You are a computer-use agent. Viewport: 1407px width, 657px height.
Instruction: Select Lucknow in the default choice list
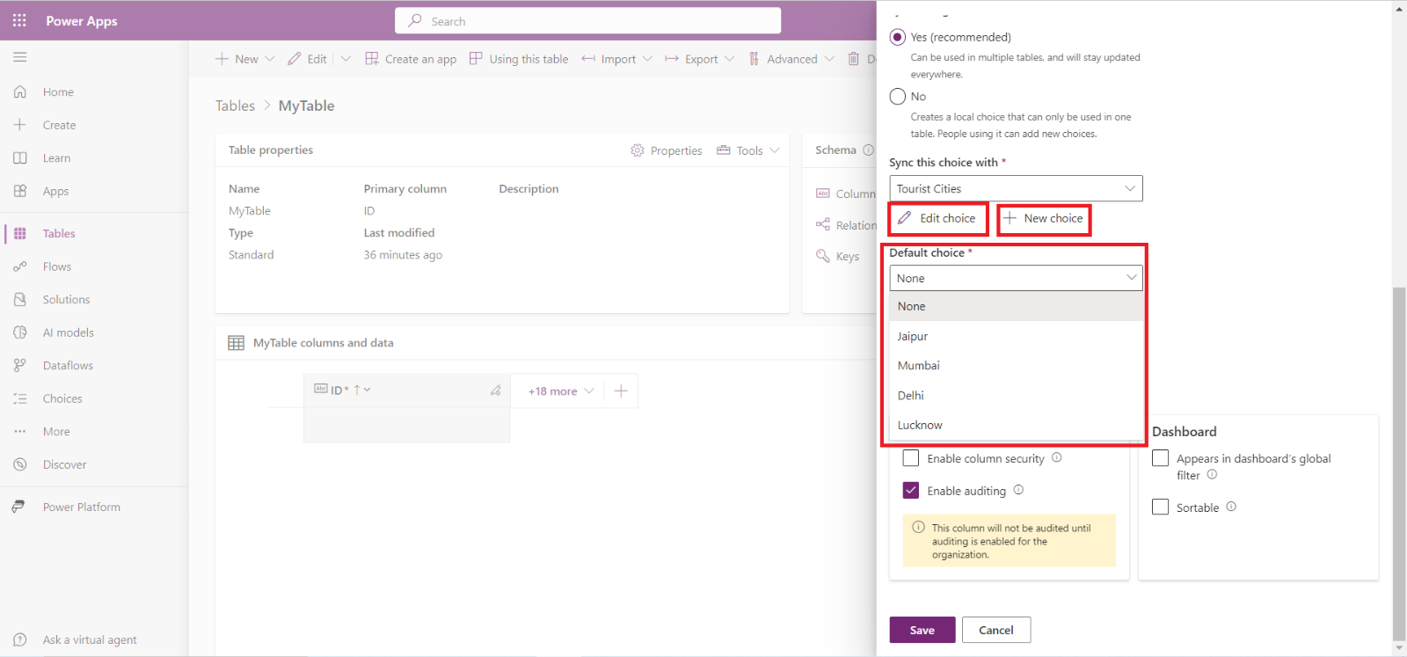[920, 425]
